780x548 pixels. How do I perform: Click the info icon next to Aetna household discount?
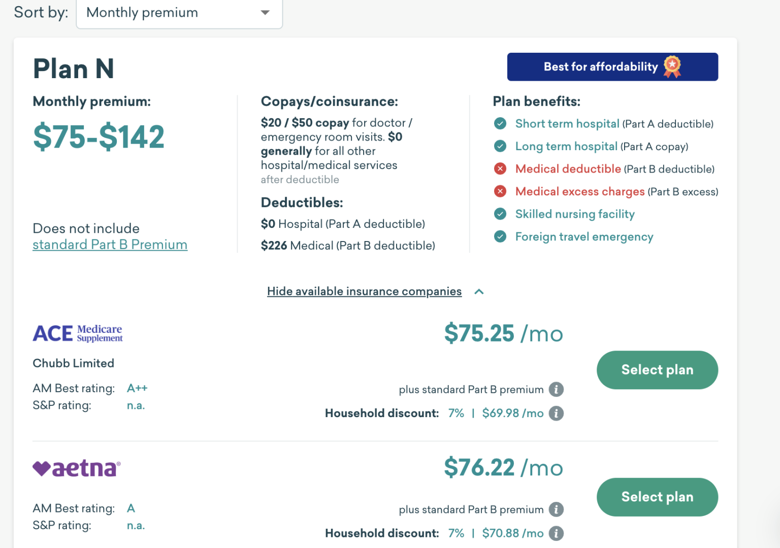click(x=557, y=533)
